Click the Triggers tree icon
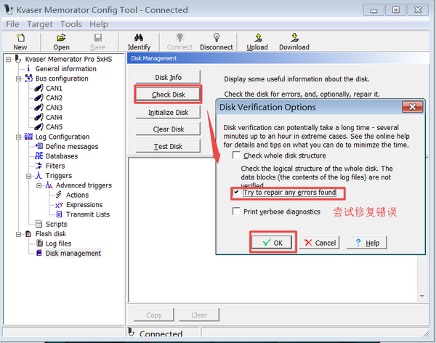The height and width of the screenshot is (343, 436). [39, 175]
